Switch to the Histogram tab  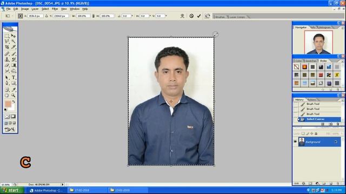pos(324,27)
